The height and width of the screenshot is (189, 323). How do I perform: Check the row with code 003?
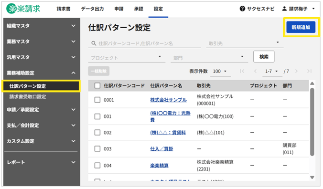[x=97, y=149]
